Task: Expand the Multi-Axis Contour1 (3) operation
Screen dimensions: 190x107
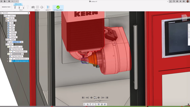Action: click(x=8, y=61)
